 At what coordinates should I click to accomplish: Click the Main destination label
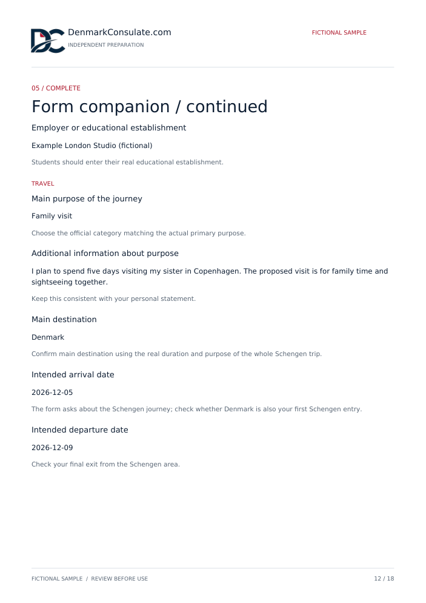pyautogui.click(x=64, y=320)
